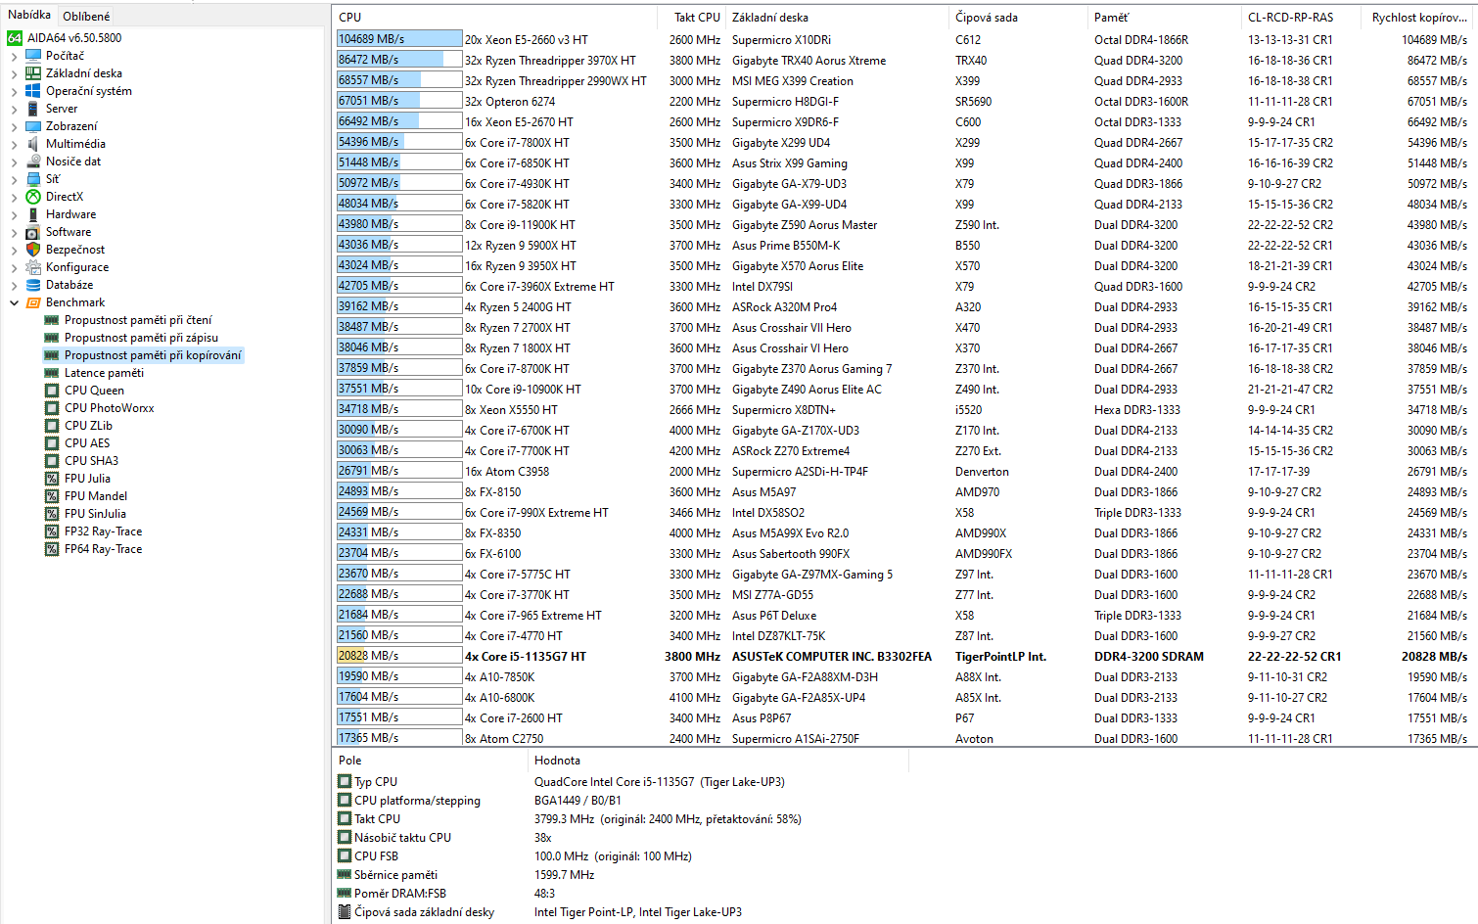The width and height of the screenshot is (1478, 924).
Task: Click the CPU PhotoWorxx chip icon
Action: click(x=52, y=408)
